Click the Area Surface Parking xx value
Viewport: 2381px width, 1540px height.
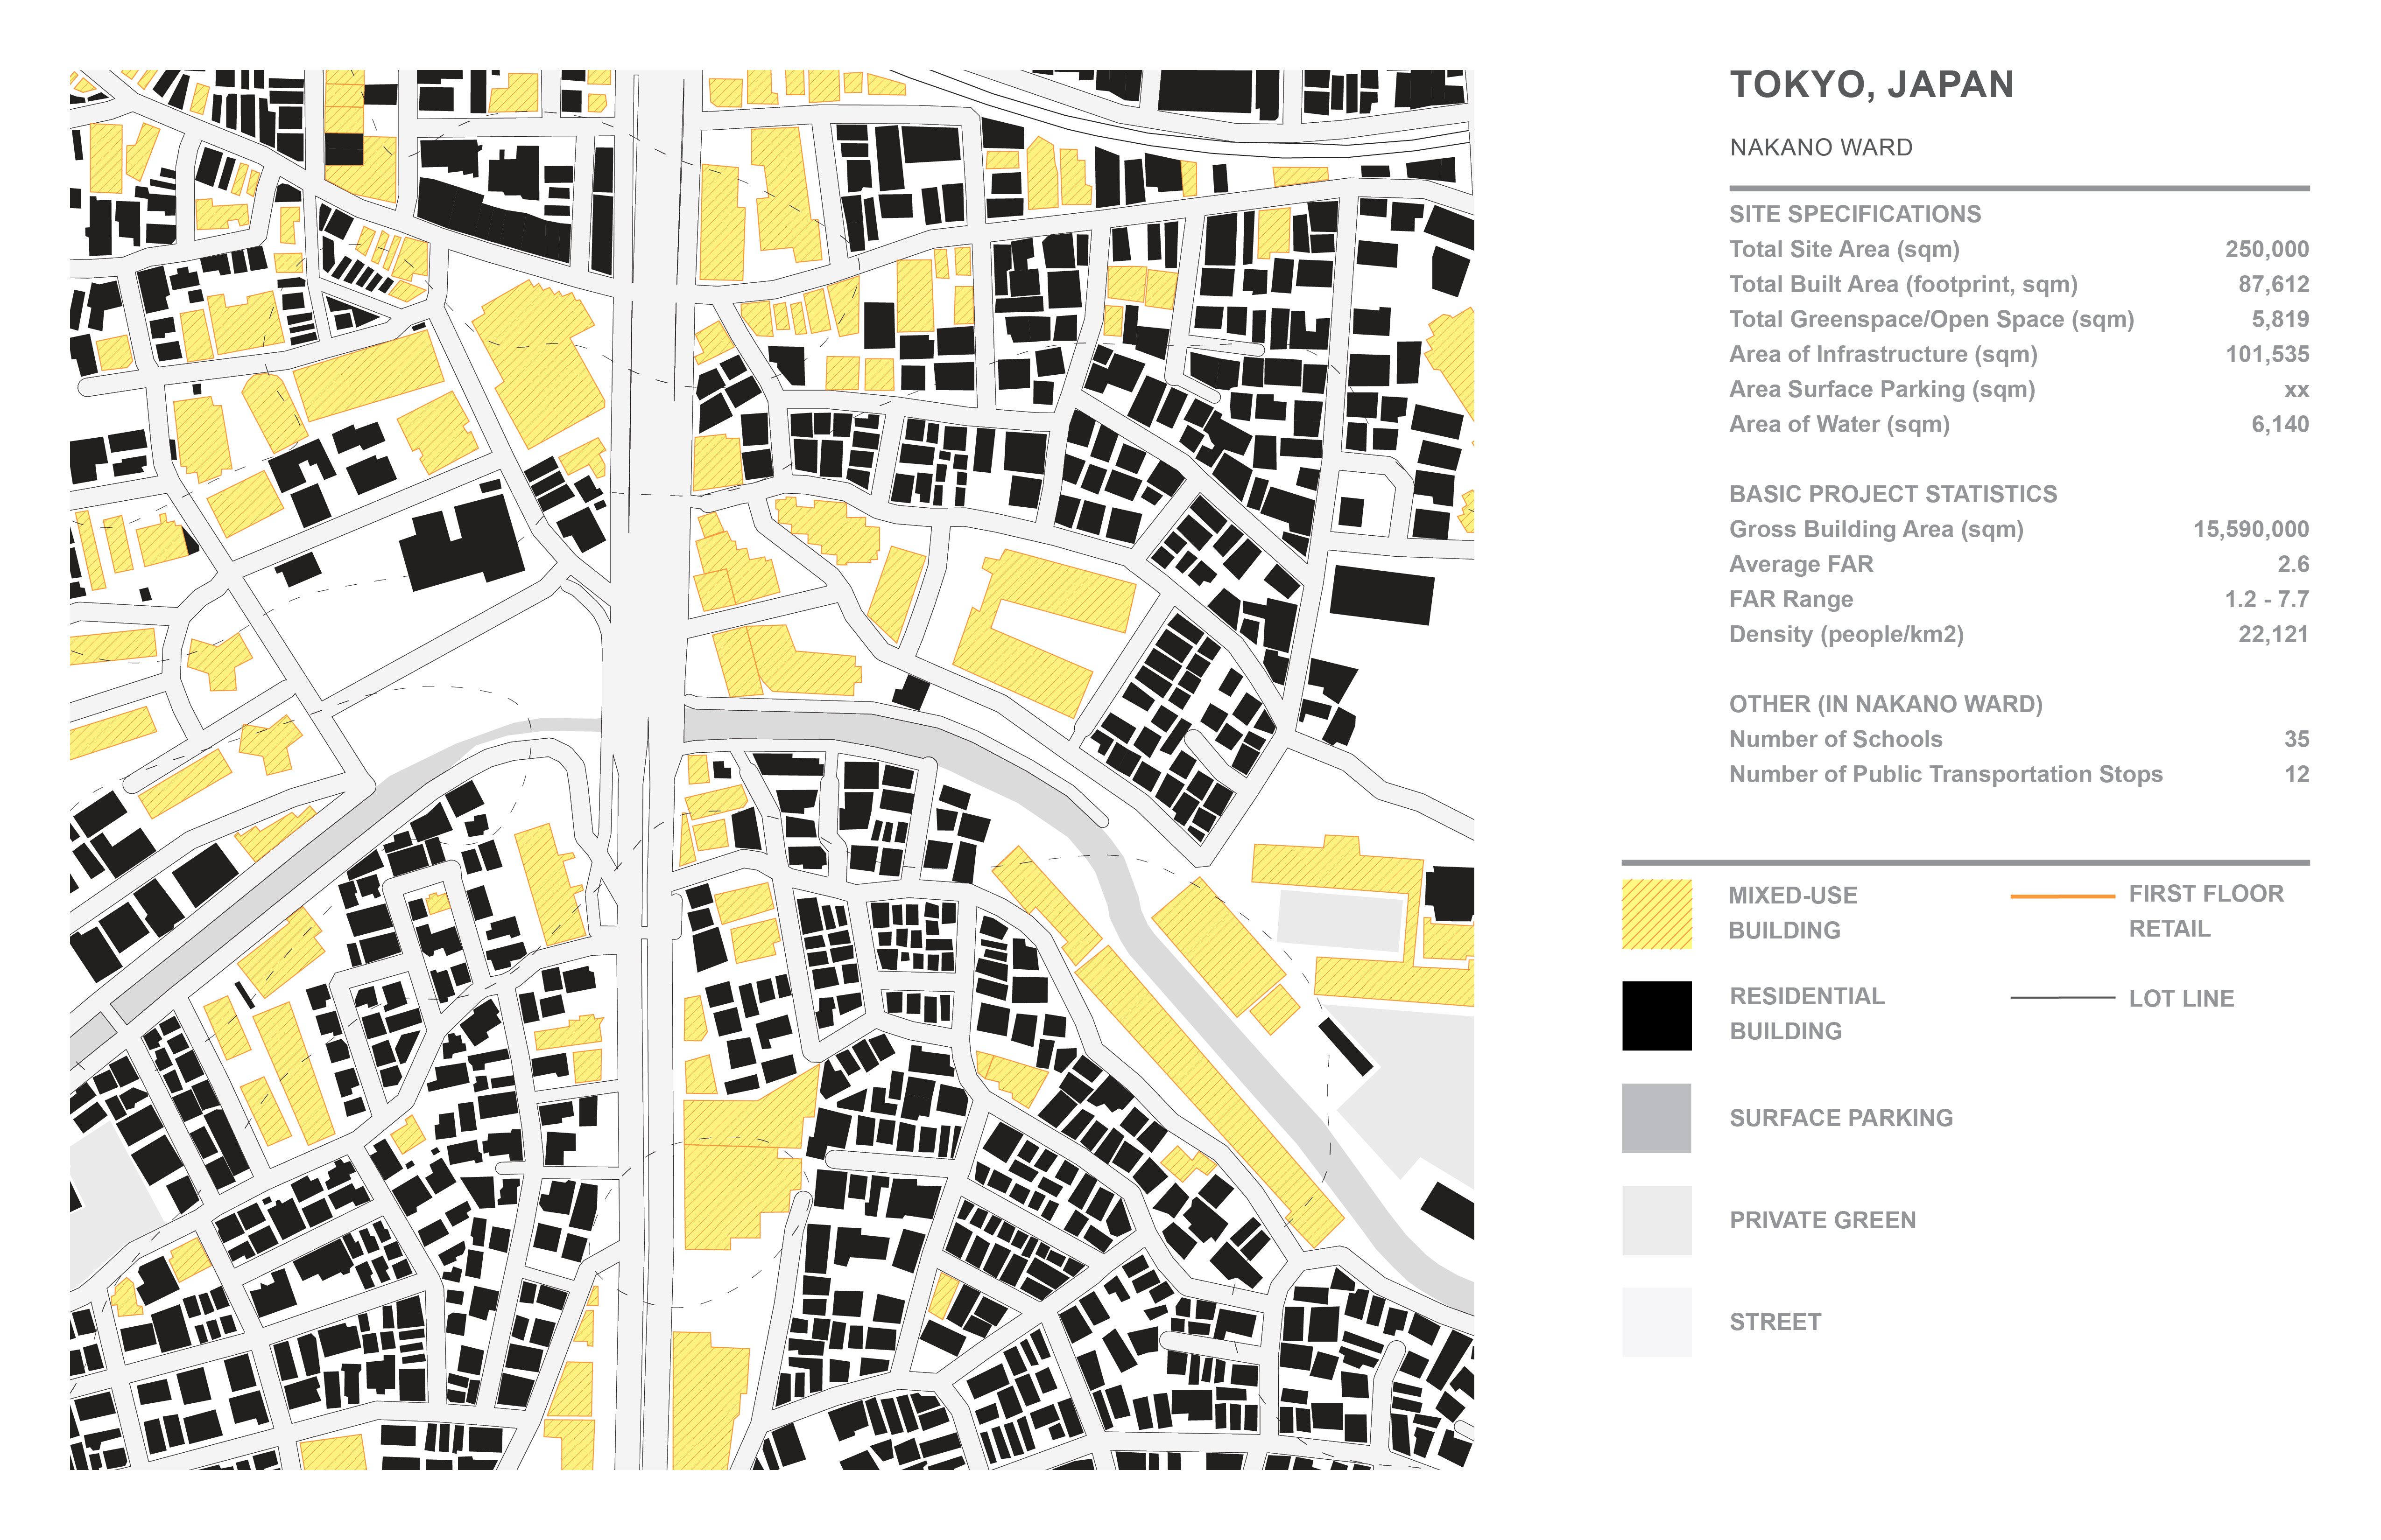pyautogui.click(x=2296, y=389)
